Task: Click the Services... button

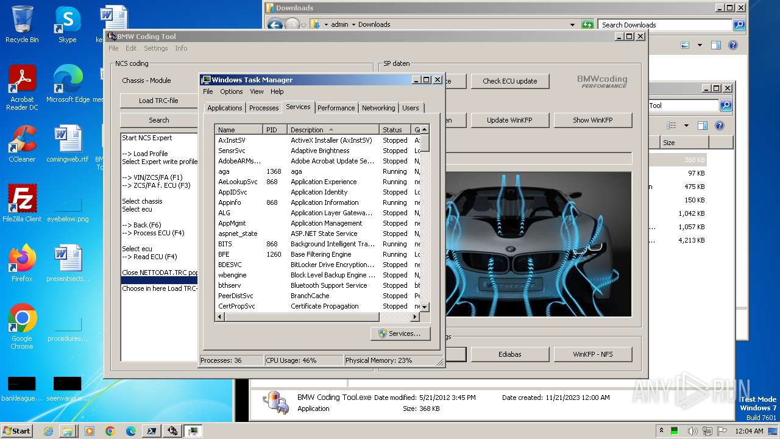Action: [x=400, y=334]
